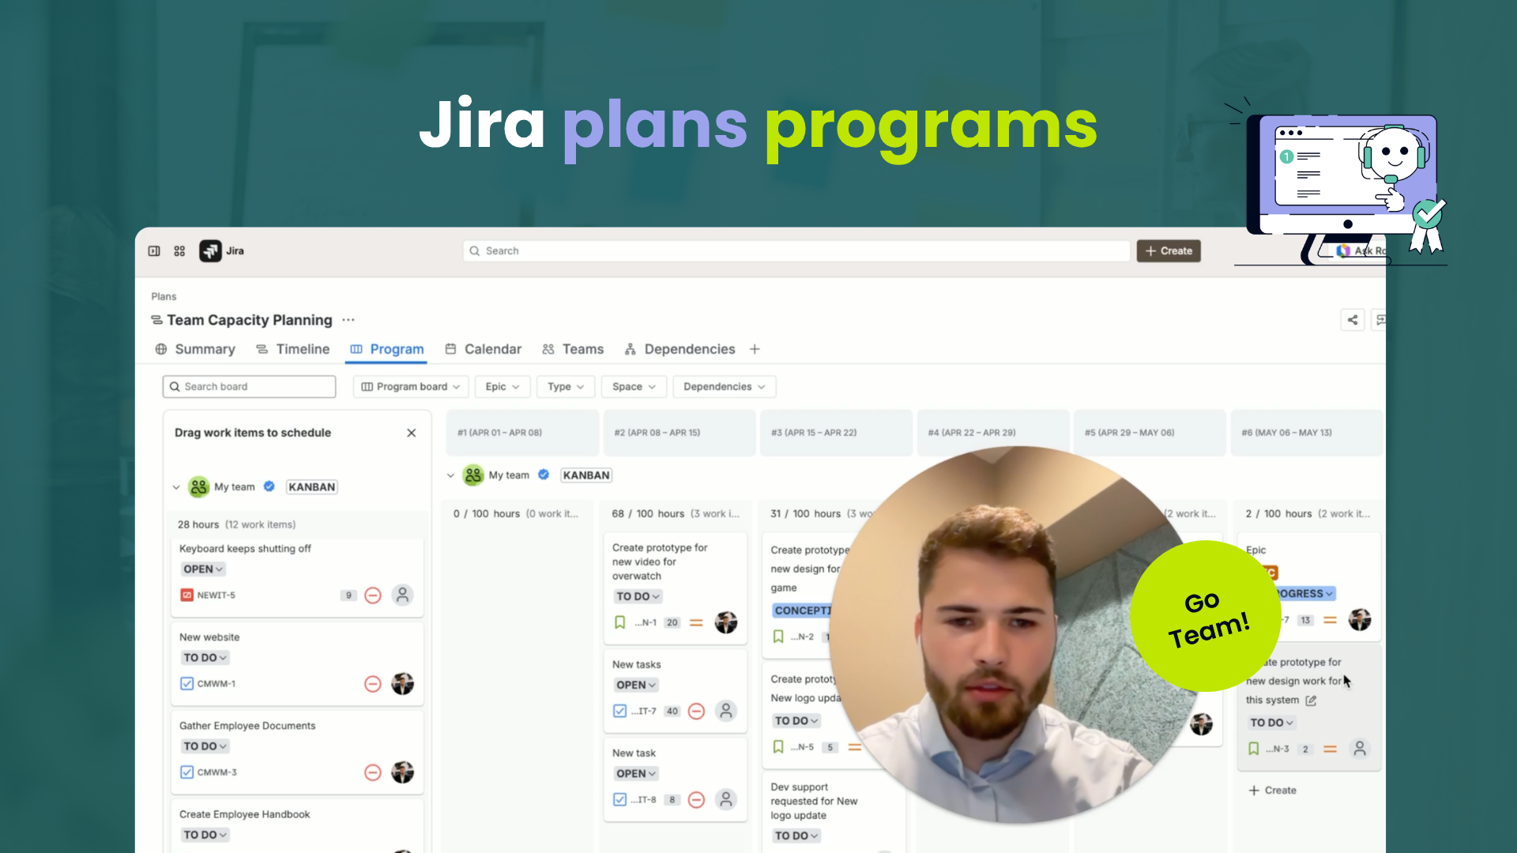Click the blocked icon on NEWIT-5 card
This screenshot has height=853, width=1517.
click(x=373, y=596)
